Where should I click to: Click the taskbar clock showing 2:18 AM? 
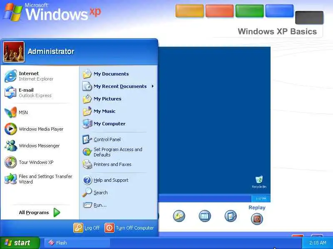pos(318,243)
